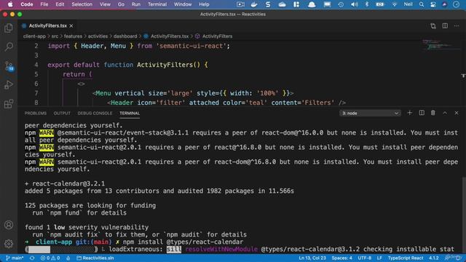Change the UTF-8 file encoding
Viewport: 466px width, 262px height.
[x=364, y=258]
